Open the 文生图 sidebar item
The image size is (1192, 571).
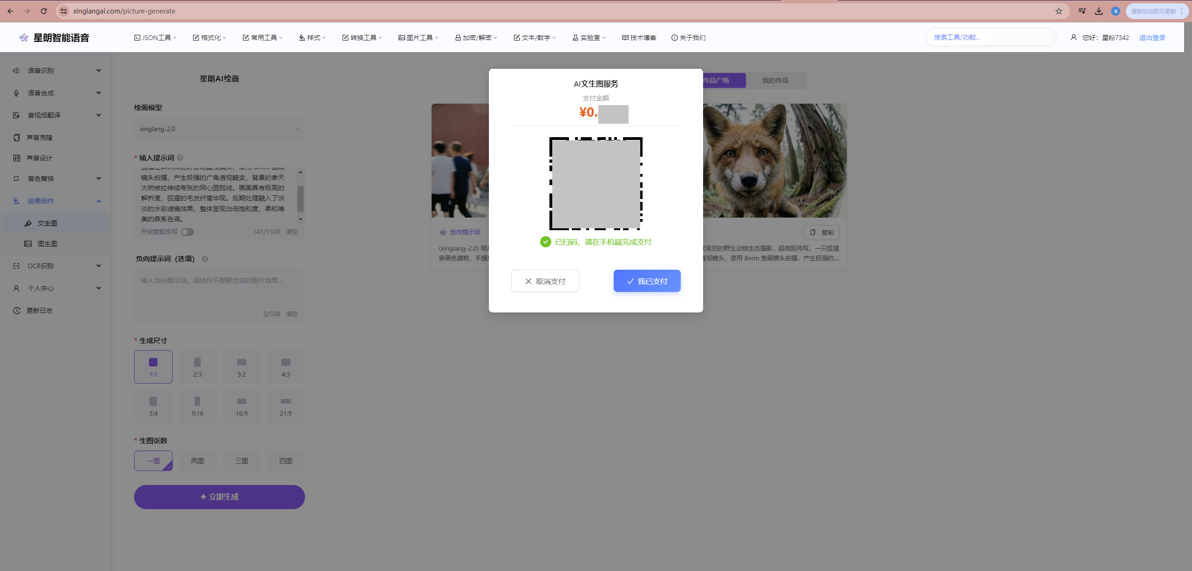tap(56, 223)
